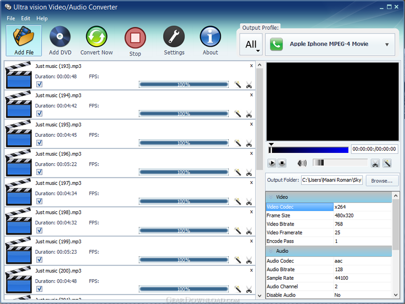Viewport: 405px width, 304px height.
Task: Click scissors for Just music (196).mp3
Action: coord(249,172)
